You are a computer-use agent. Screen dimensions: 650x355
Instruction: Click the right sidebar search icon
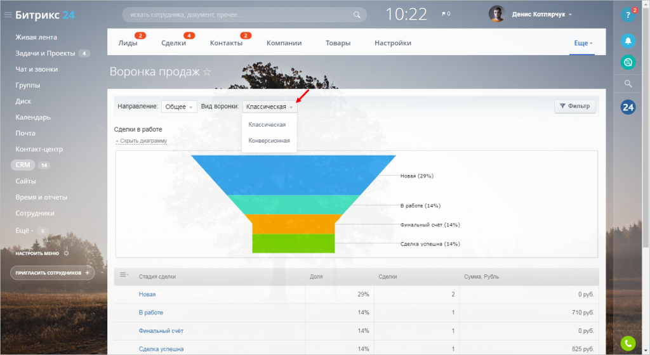[628, 84]
